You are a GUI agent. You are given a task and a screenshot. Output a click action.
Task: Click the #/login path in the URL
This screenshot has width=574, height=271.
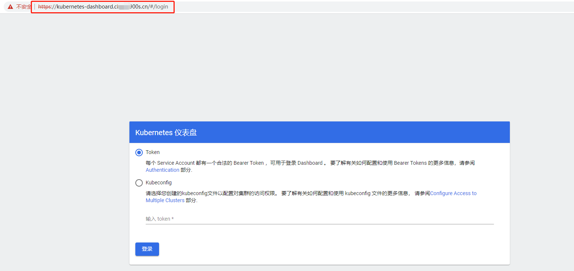pos(159,7)
